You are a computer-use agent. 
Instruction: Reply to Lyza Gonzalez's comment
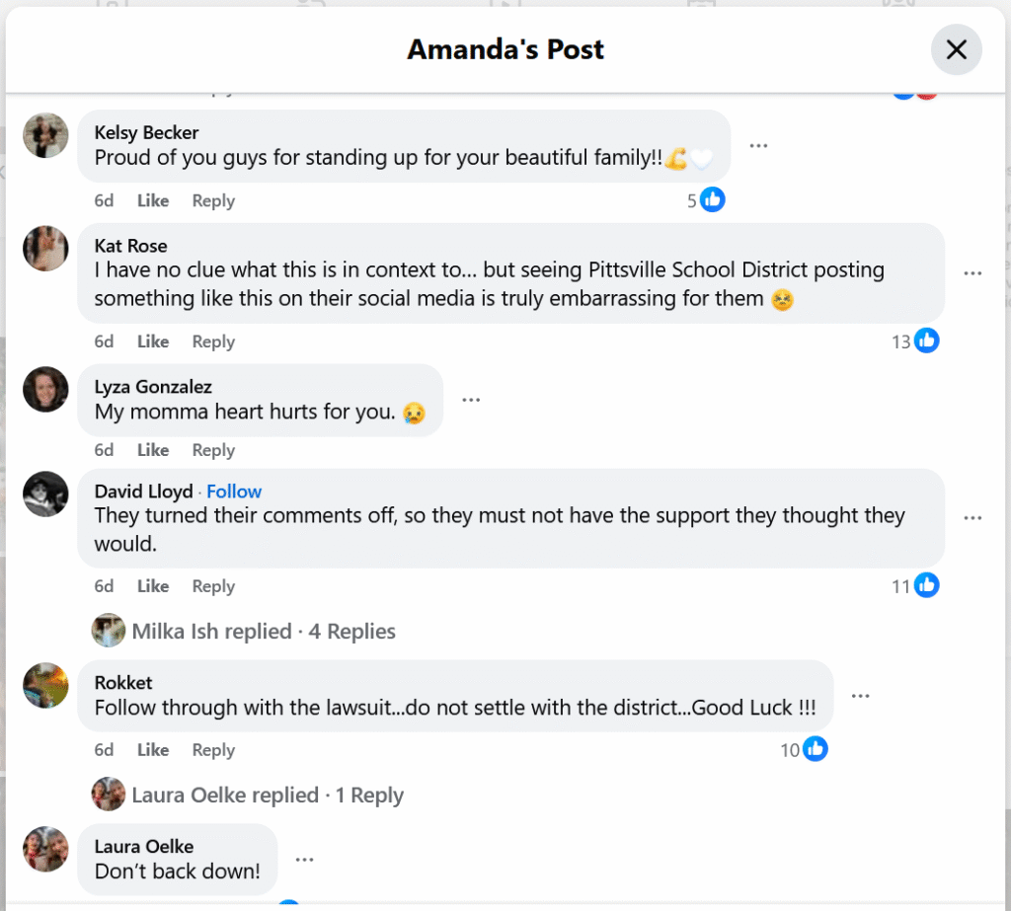click(213, 449)
